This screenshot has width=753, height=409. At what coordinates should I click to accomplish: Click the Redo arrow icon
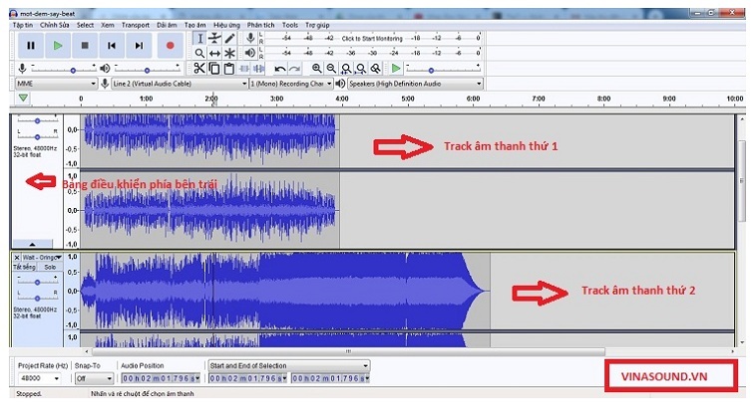[294, 69]
